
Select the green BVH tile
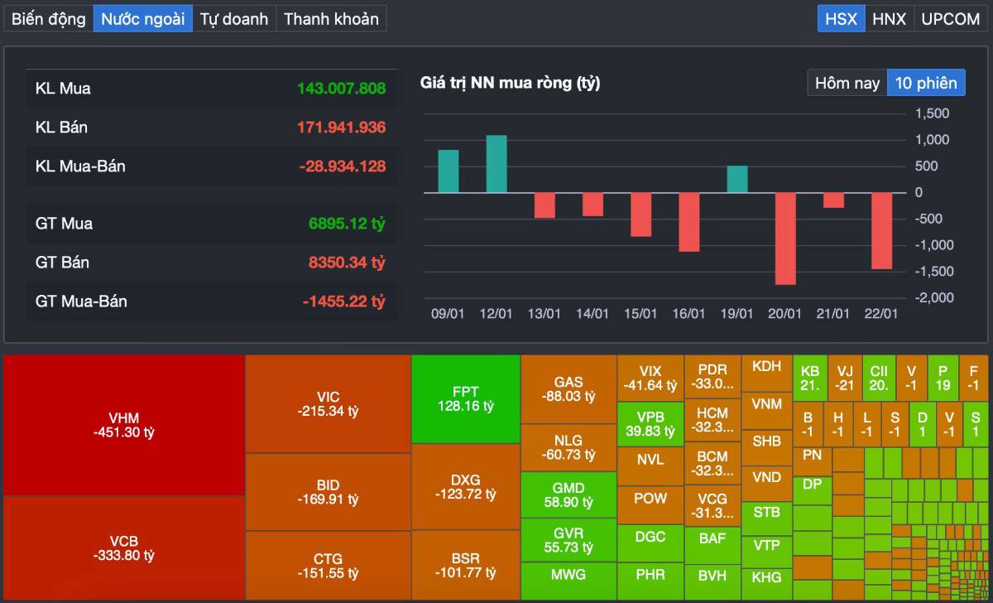coord(712,582)
